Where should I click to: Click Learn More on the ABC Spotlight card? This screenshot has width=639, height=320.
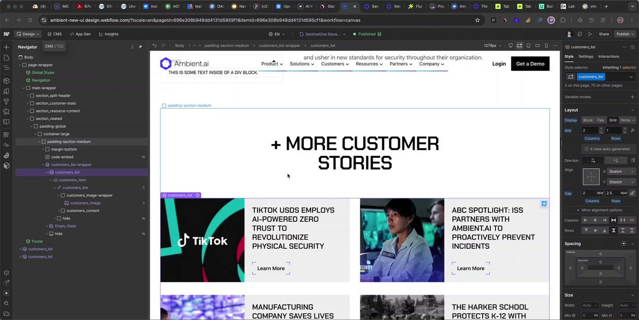point(471,268)
